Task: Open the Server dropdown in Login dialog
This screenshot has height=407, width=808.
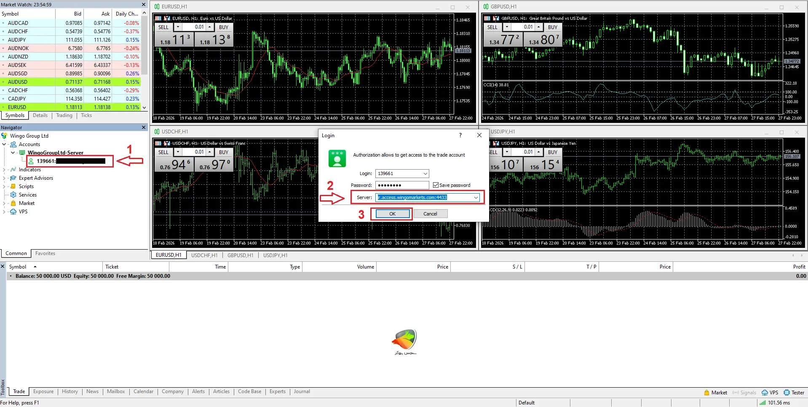Action: coord(476,197)
